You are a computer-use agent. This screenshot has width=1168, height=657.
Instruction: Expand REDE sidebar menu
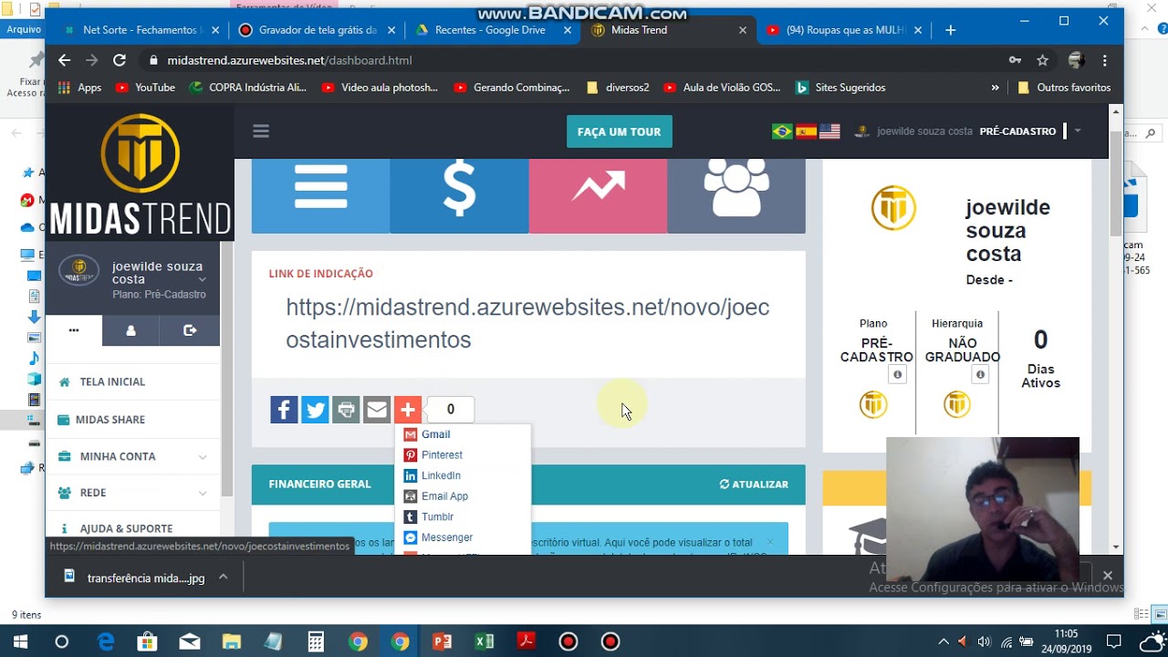click(132, 493)
